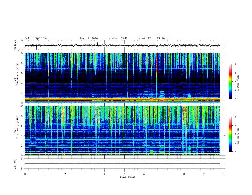This screenshot has height=195, width=252.
Task: Click the ch.2 spectrogram color bar
Action: [230, 134]
